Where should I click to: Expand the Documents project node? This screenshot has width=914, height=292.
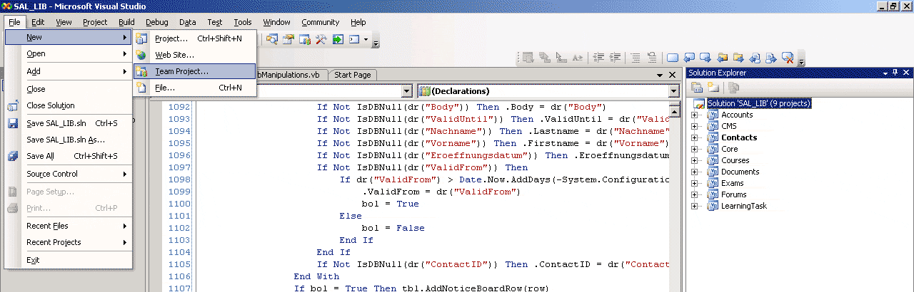tap(695, 172)
